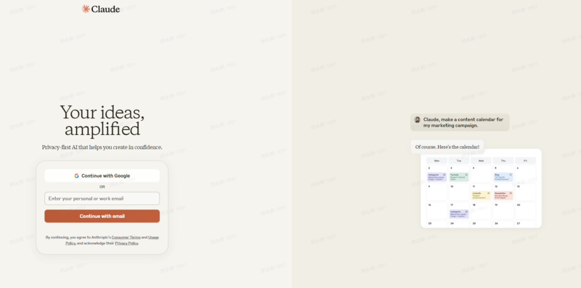This screenshot has height=288, width=581.
Task: Click the user avatar in chat bubble
Action: (x=417, y=120)
